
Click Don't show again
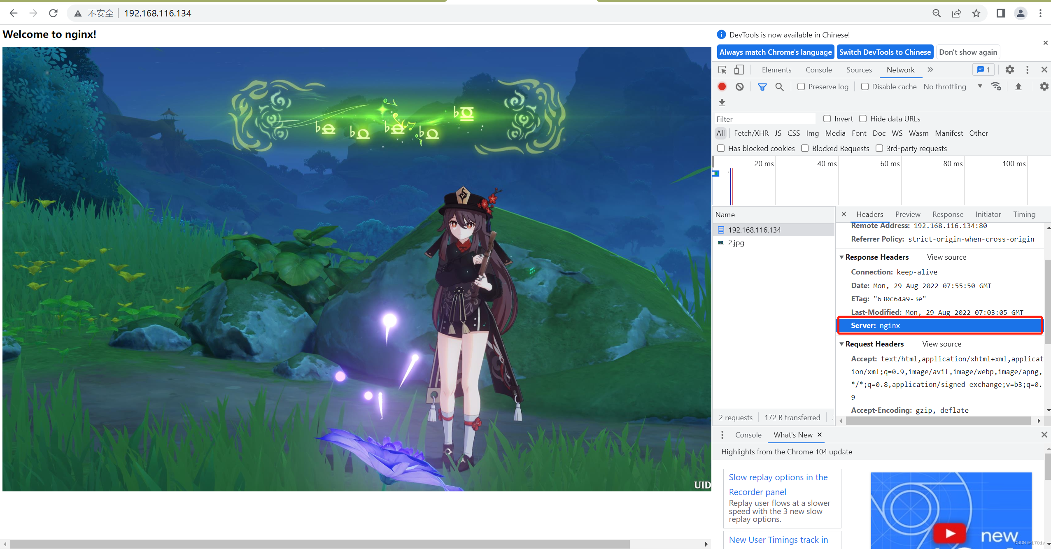(968, 52)
